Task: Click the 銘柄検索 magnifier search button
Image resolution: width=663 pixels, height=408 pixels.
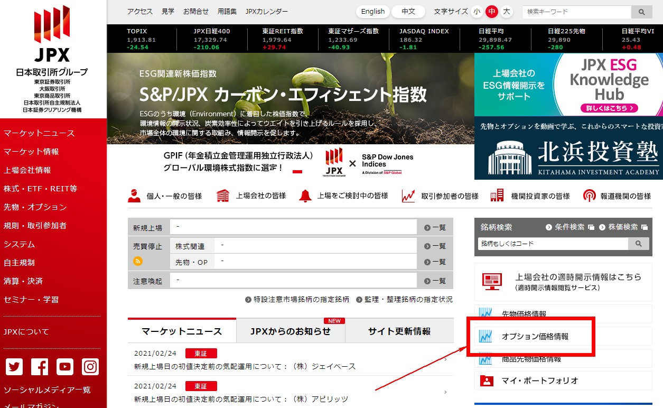Action: point(638,244)
